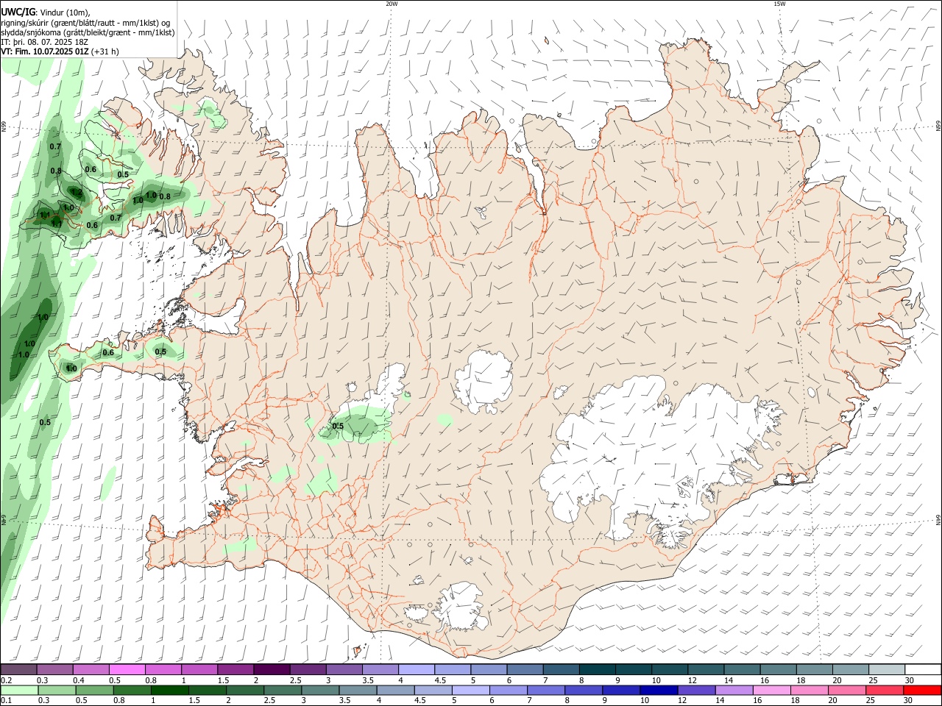The width and height of the screenshot is (942, 706).
Task: Click the 1.2 precipitation value in the Westfjords
Action: click(76, 193)
